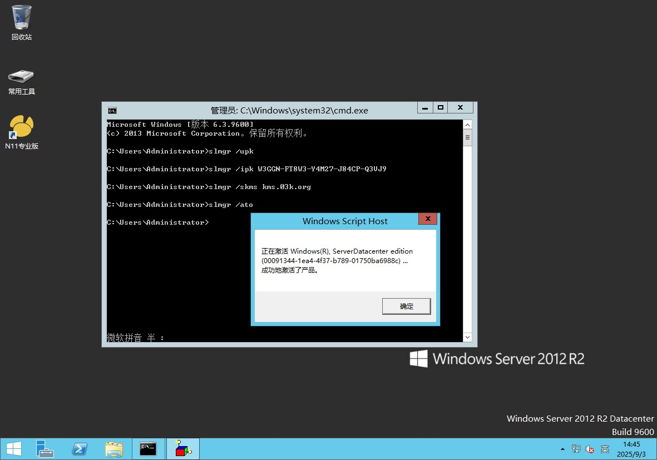Click the cmd vertical scrollbar thumb
The width and height of the screenshot is (657, 460).
point(467,137)
